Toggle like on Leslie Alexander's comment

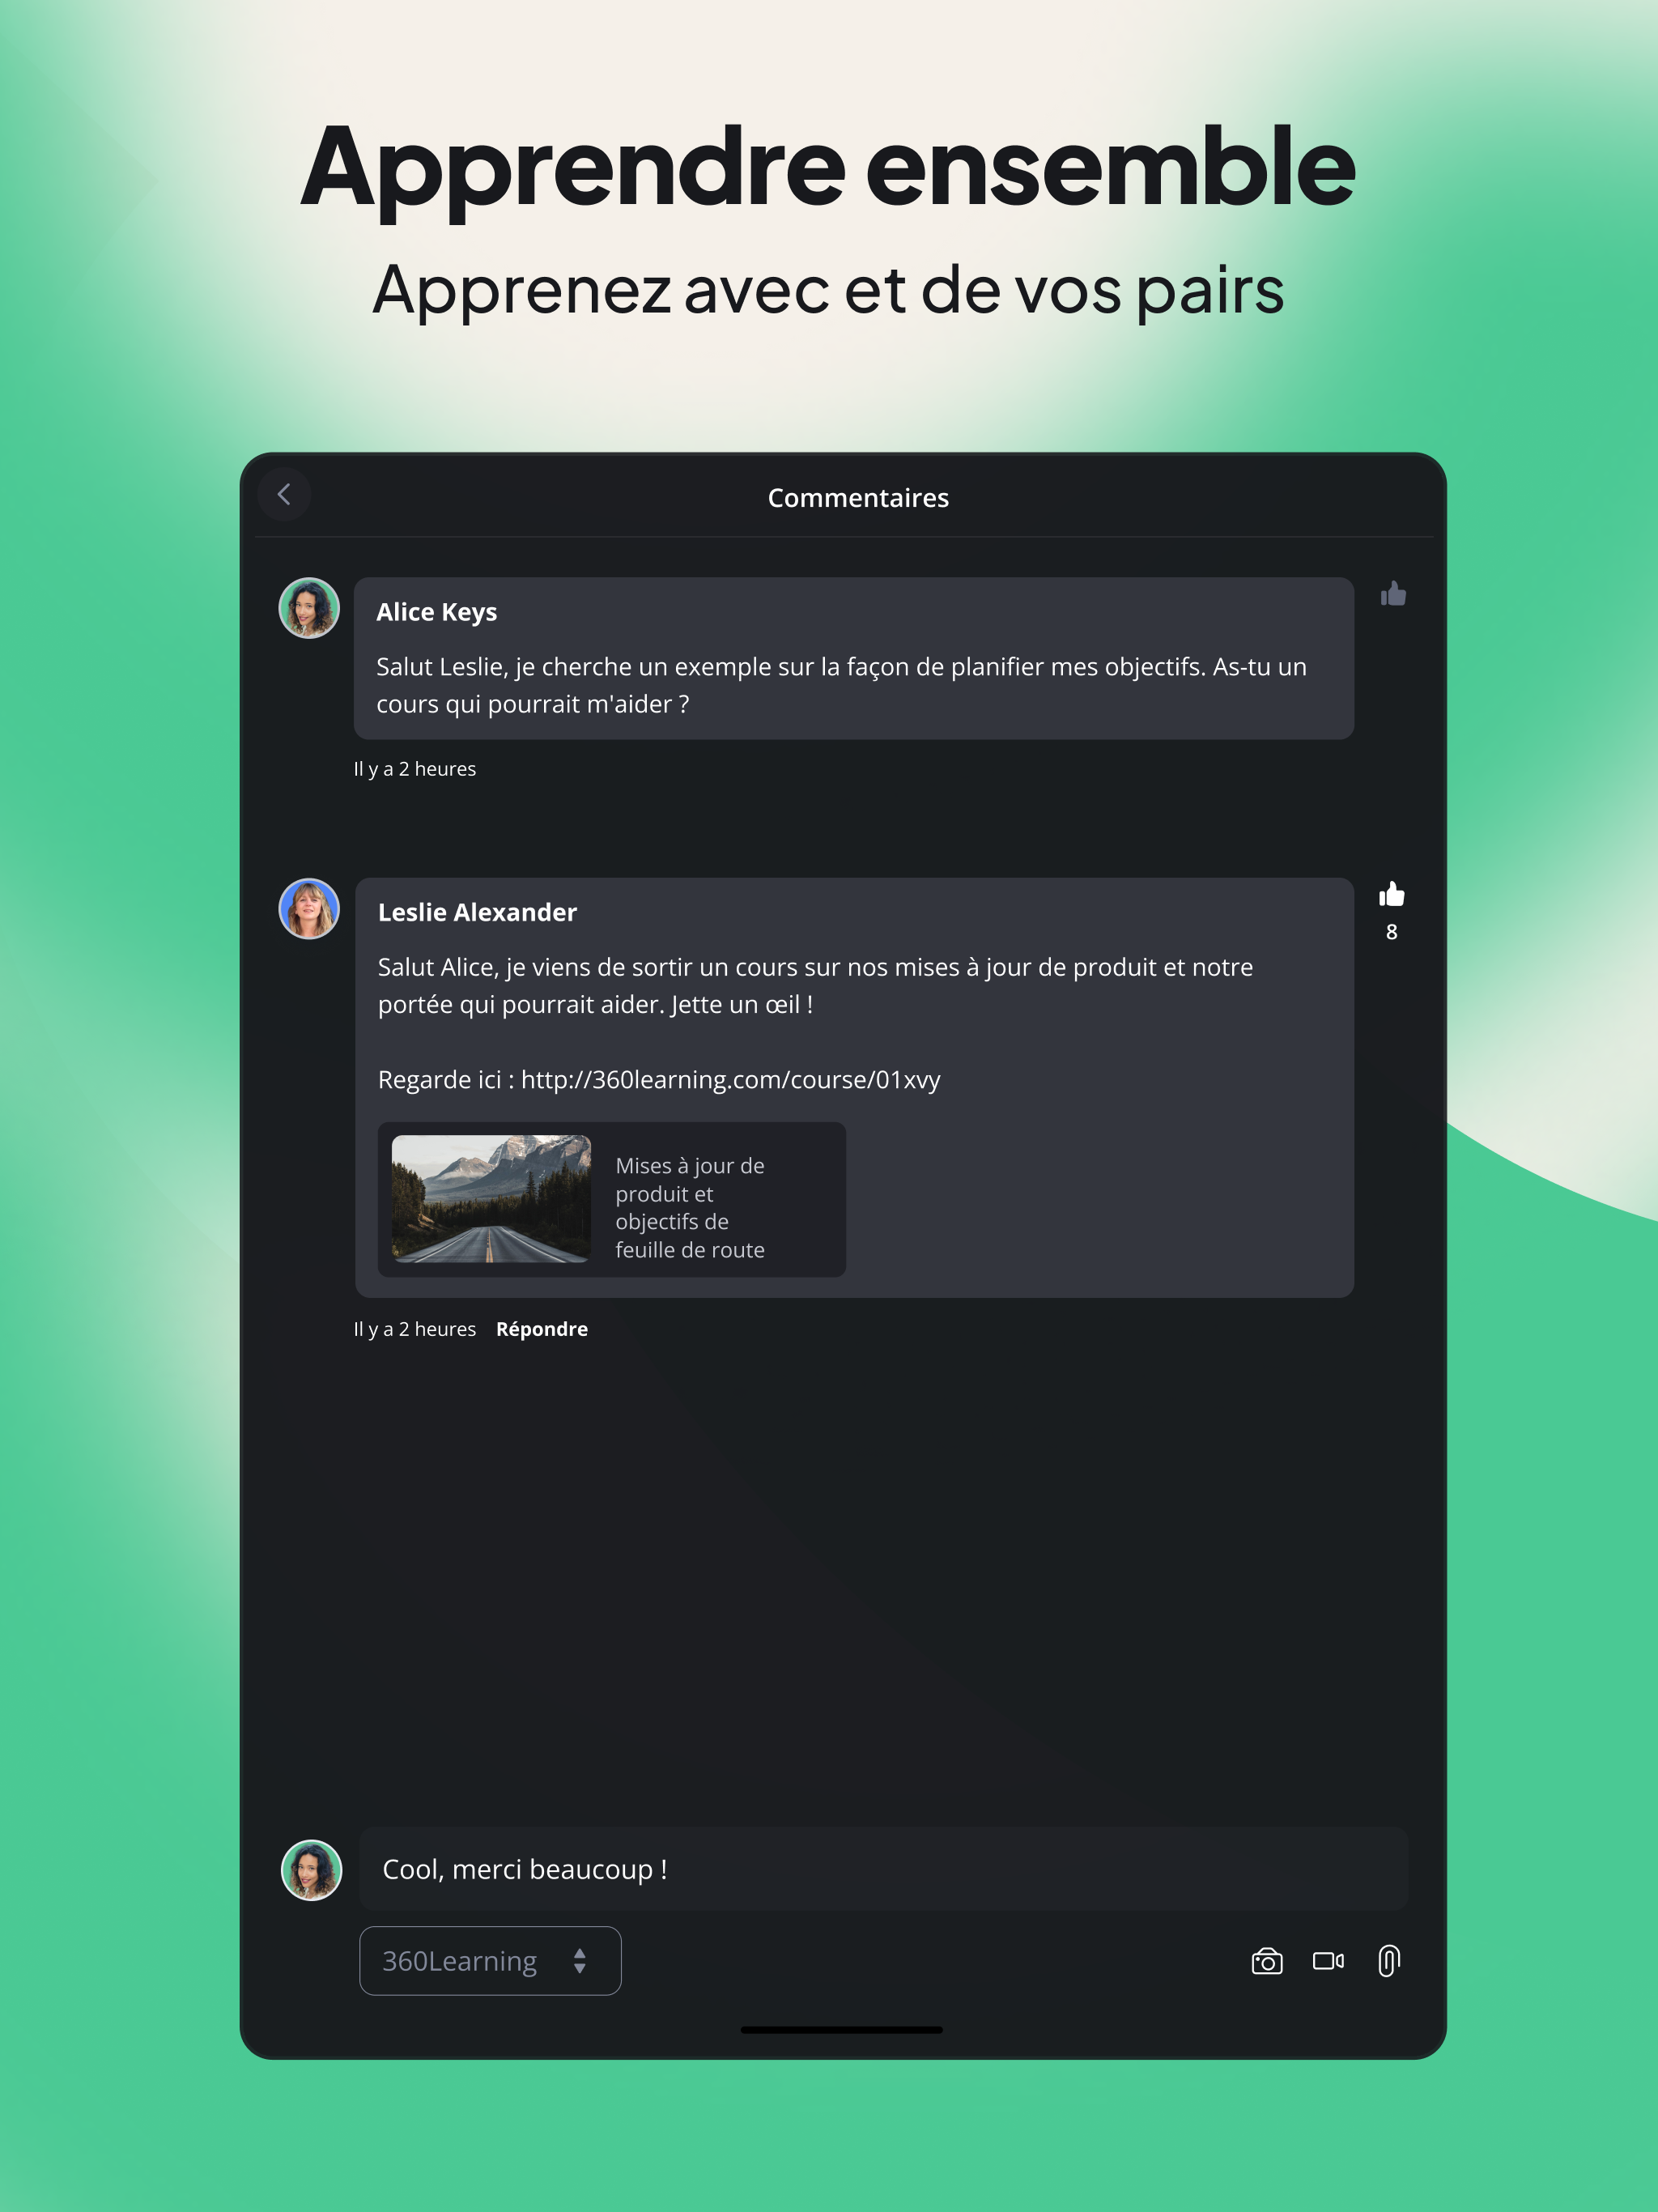pos(1391,894)
